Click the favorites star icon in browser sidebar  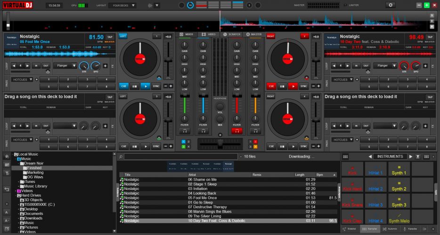point(7,156)
